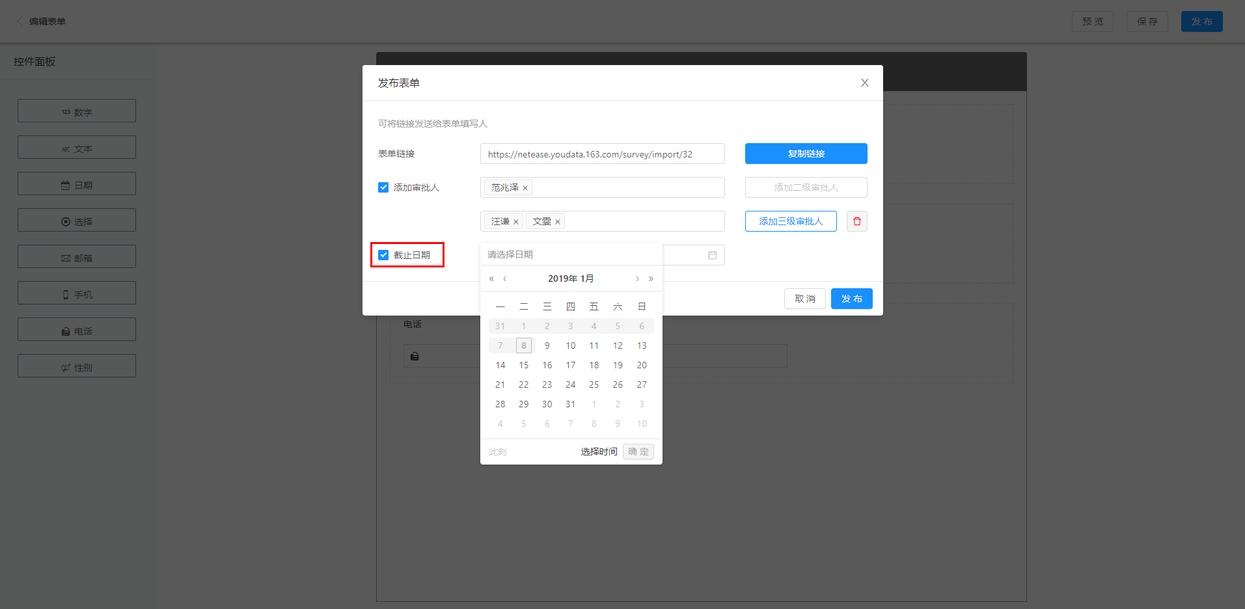Toggle the 添加审批人 checkbox

coord(383,187)
